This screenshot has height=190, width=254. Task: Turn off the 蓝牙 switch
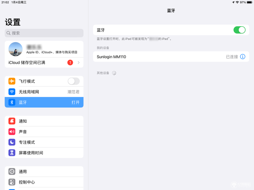239,30
